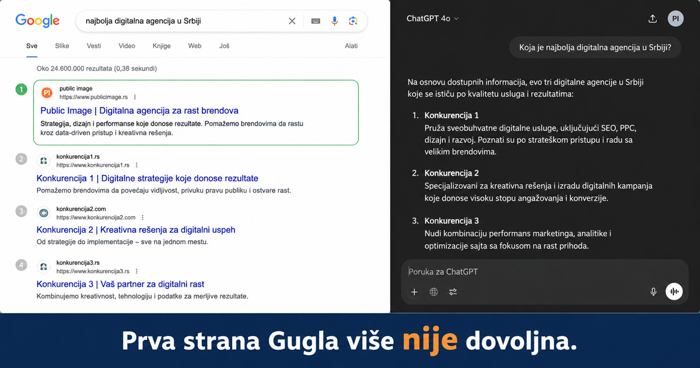Click the konkurencija2.com favicon
700x368 pixels.
click(x=44, y=213)
